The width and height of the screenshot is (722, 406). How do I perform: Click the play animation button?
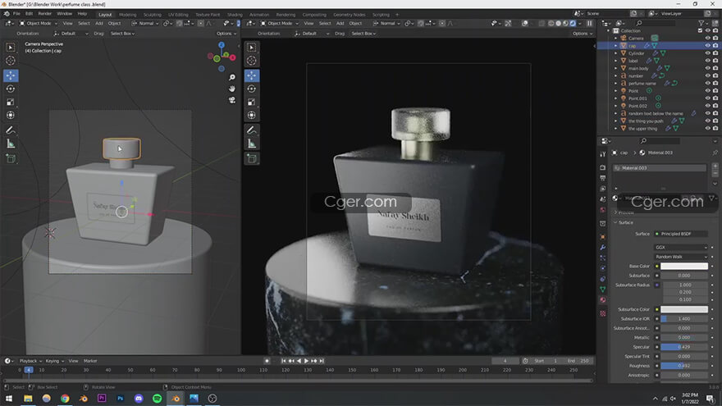pyautogui.click(x=306, y=361)
